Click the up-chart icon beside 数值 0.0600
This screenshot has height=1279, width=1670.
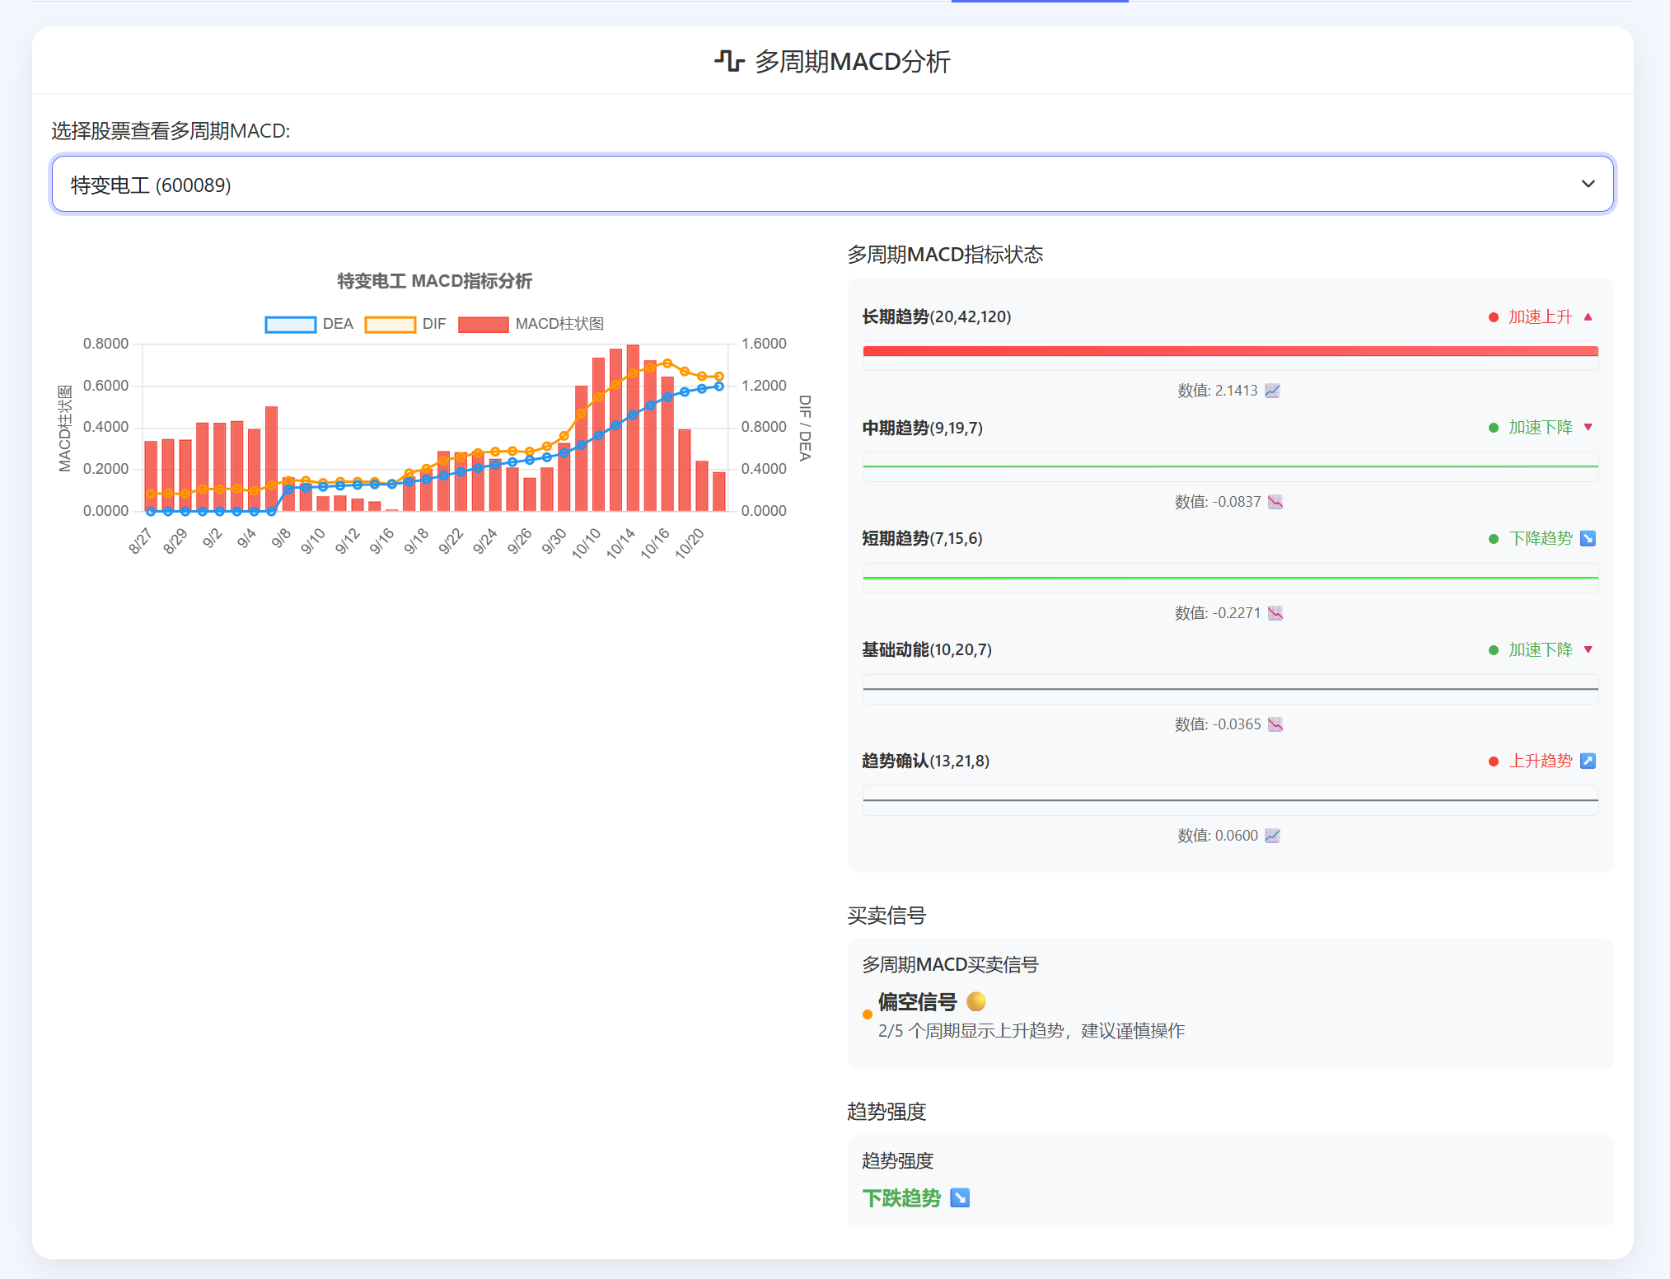1273,836
